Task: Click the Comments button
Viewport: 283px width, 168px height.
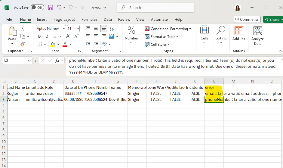Action: 247,19
